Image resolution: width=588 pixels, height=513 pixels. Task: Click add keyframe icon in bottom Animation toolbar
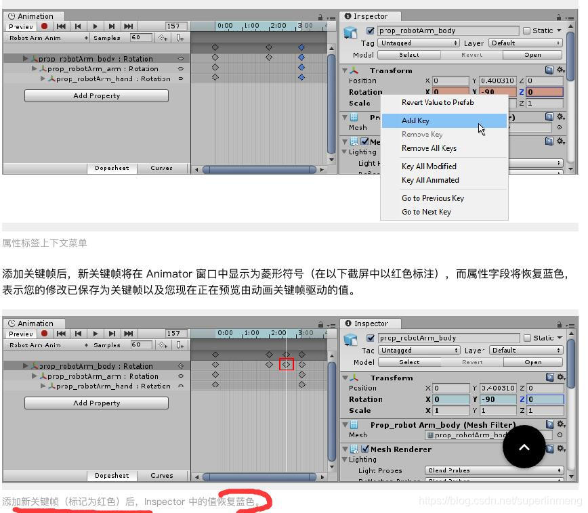click(163, 344)
